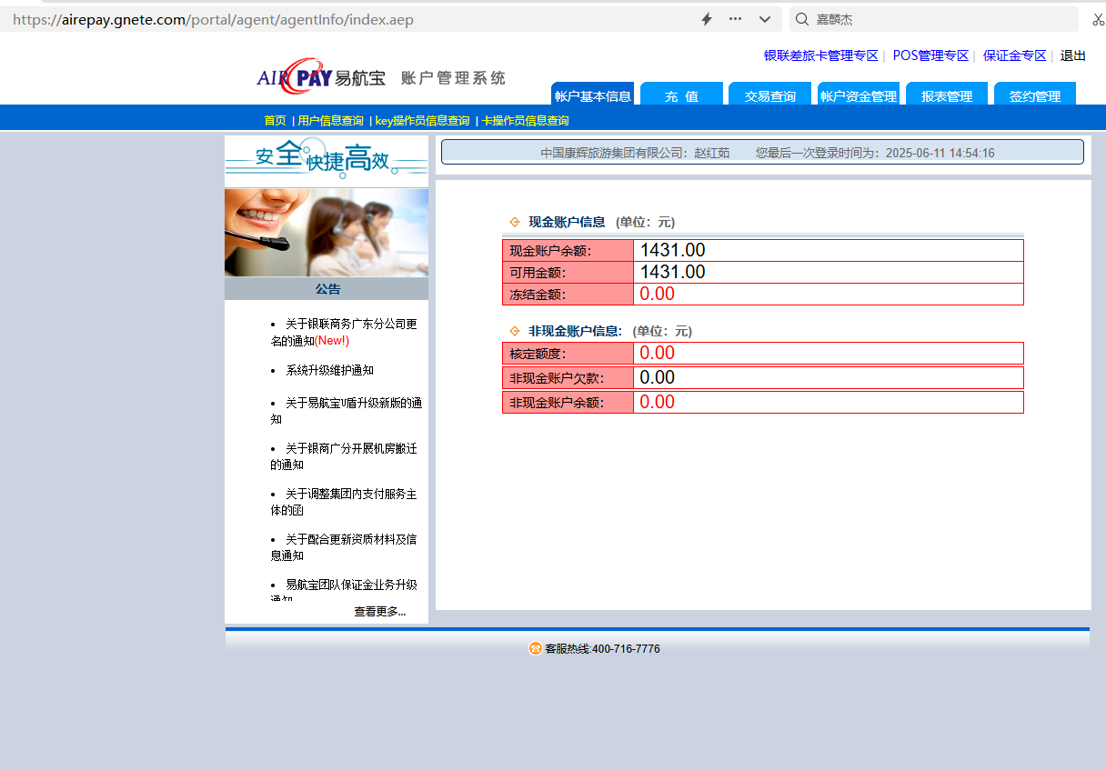Click the lightning bolt icon in address bar
Image resolution: width=1106 pixels, height=770 pixels.
coord(707,19)
